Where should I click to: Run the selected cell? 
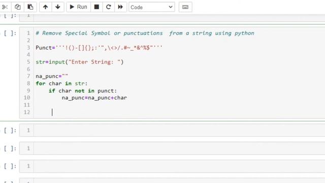pos(78,7)
